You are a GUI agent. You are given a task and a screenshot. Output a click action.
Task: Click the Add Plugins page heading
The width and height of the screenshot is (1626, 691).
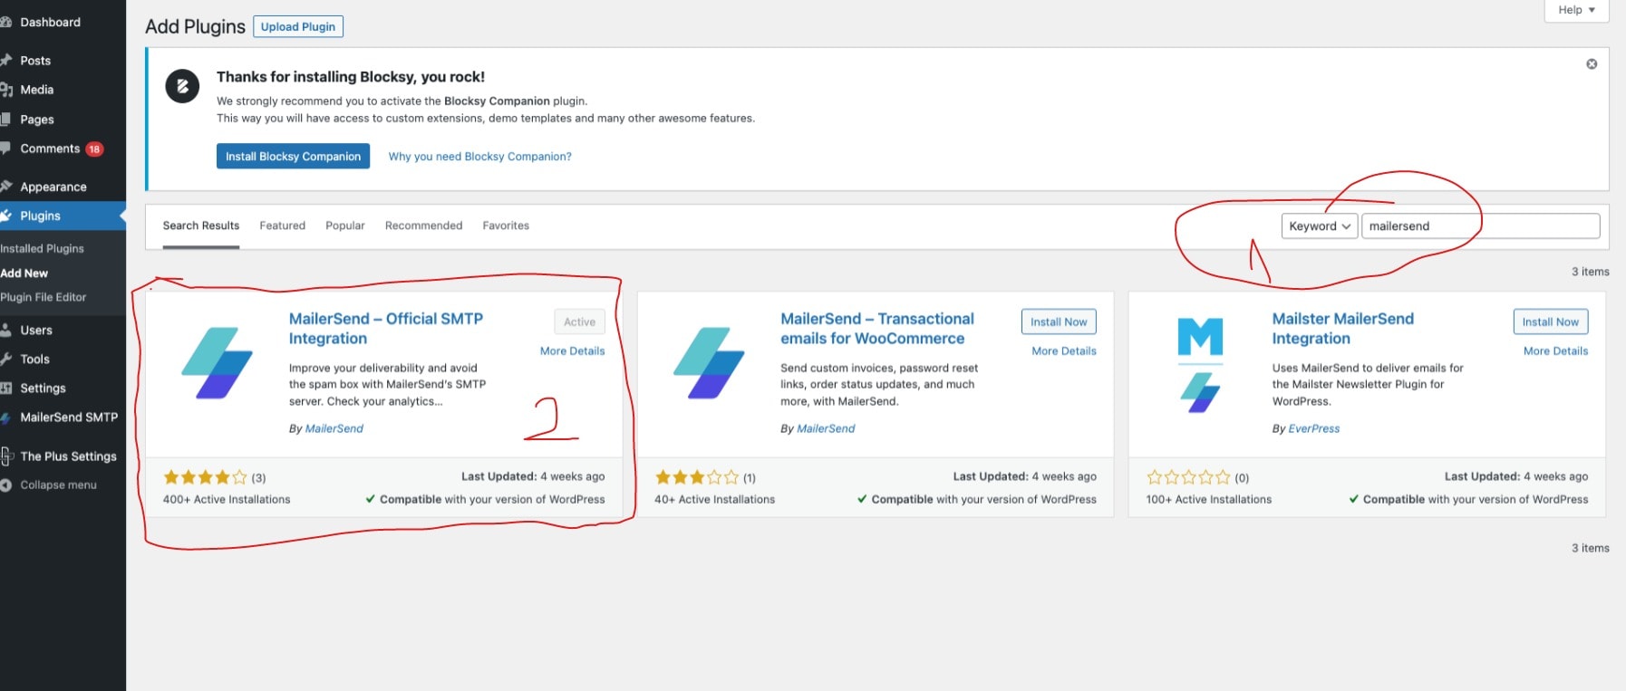pos(195,27)
